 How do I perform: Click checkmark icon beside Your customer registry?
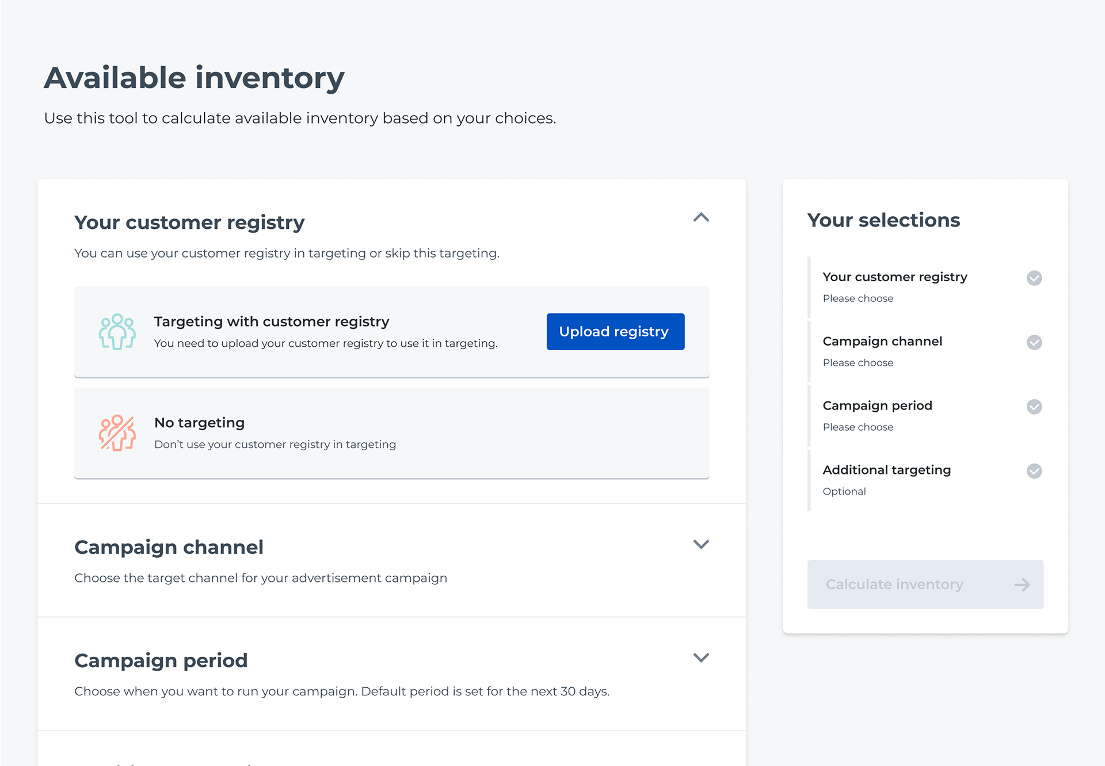pyautogui.click(x=1034, y=278)
